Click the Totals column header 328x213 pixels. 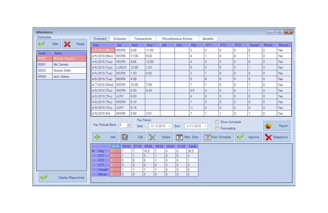point(192,146)
